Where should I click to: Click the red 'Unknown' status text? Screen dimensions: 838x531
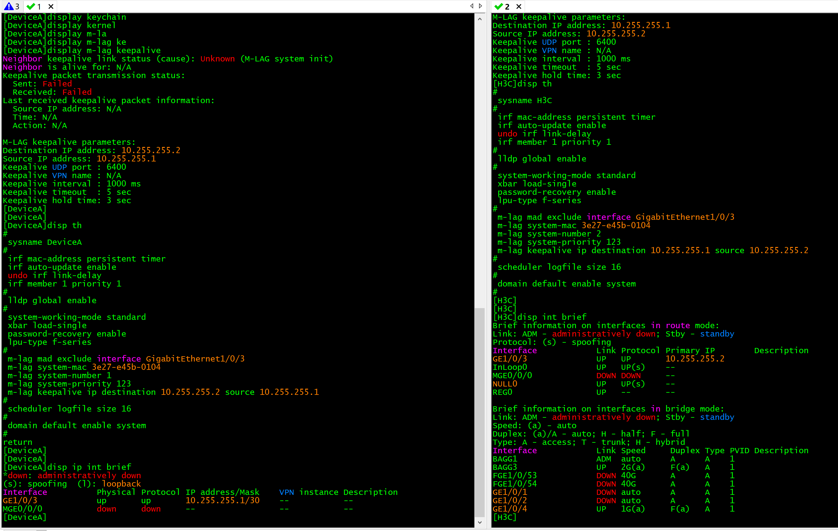click(218, 59)
